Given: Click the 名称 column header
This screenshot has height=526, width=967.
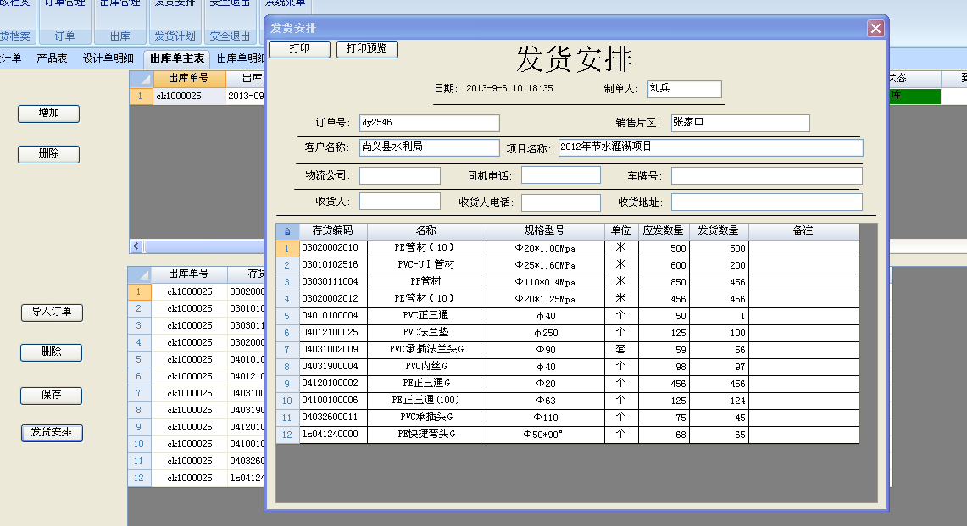Looking at the screenshot, I should [x=426, y=231].
